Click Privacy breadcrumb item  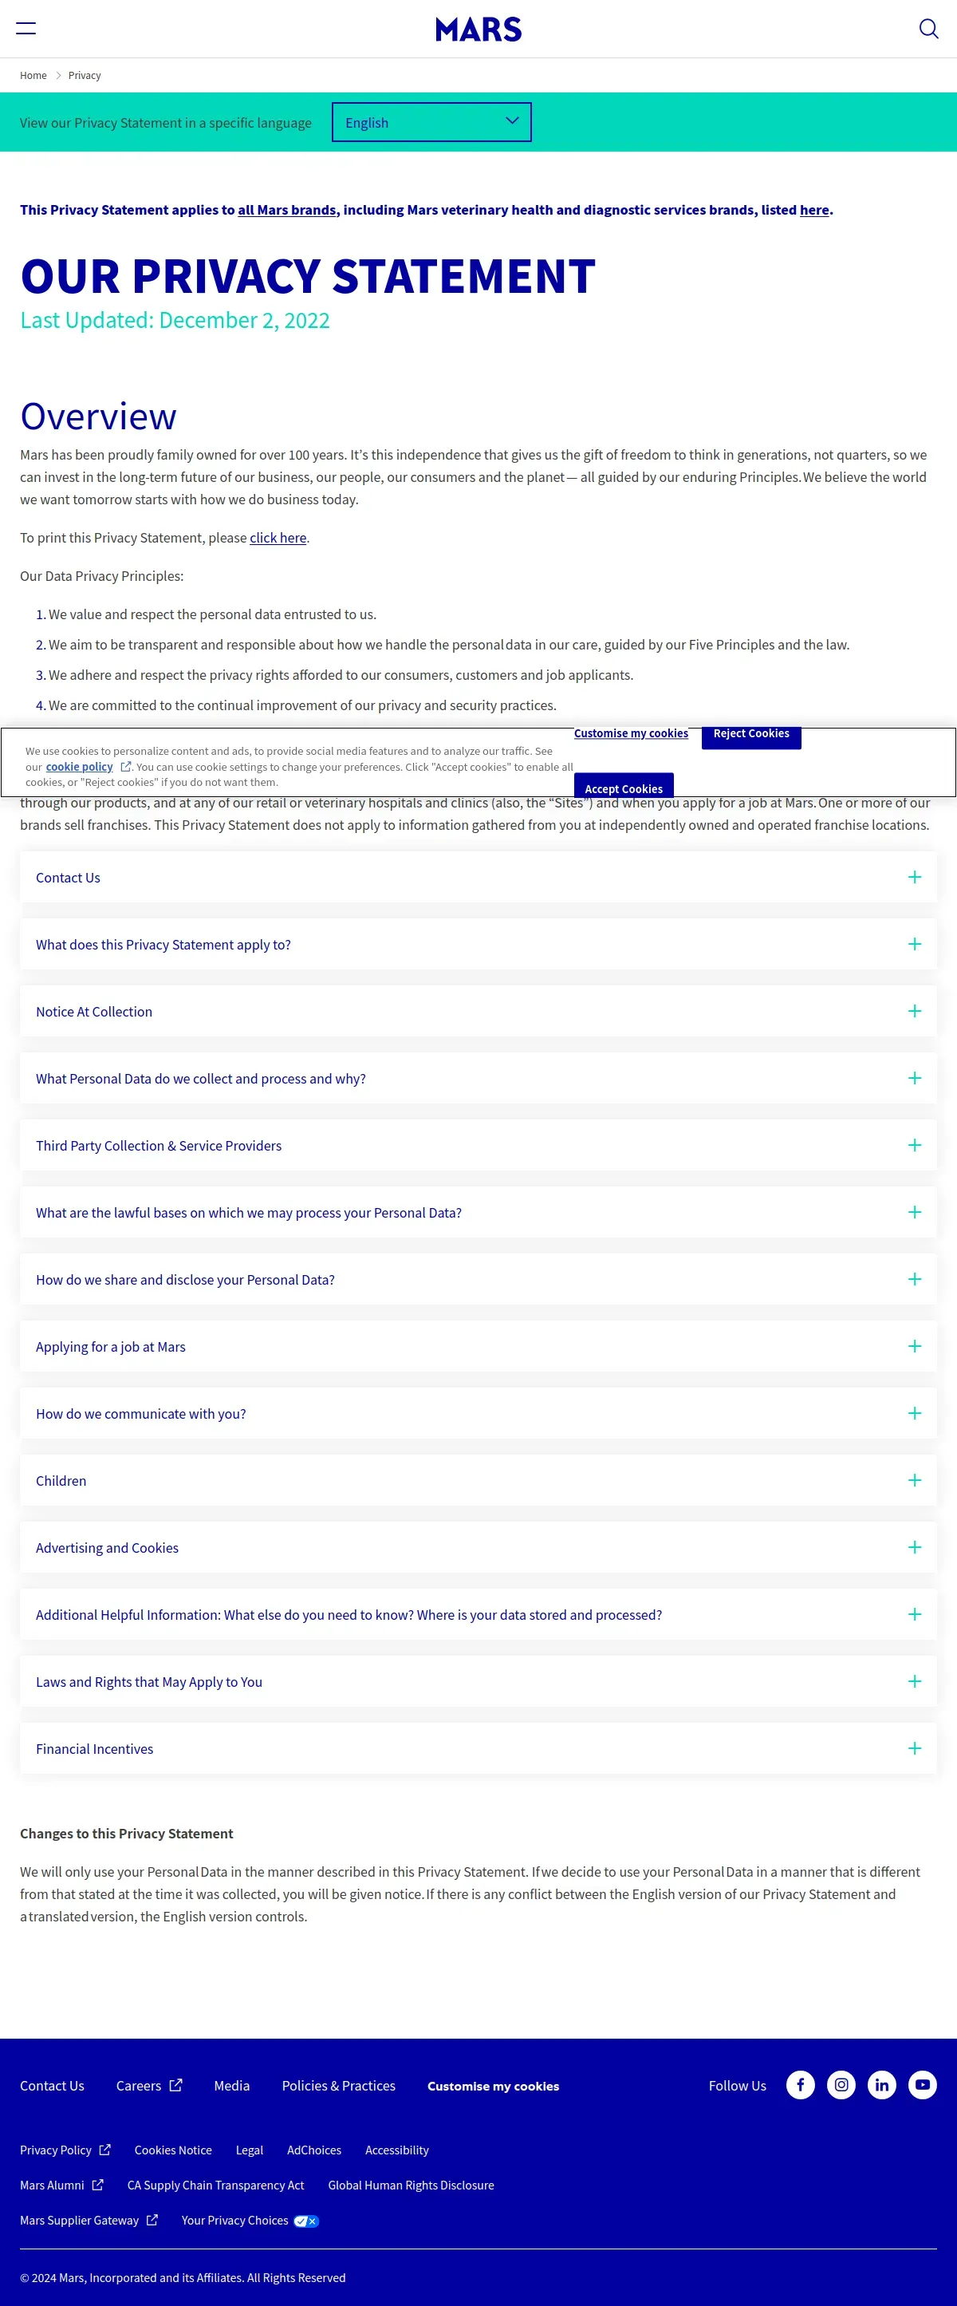click(84, 75)
